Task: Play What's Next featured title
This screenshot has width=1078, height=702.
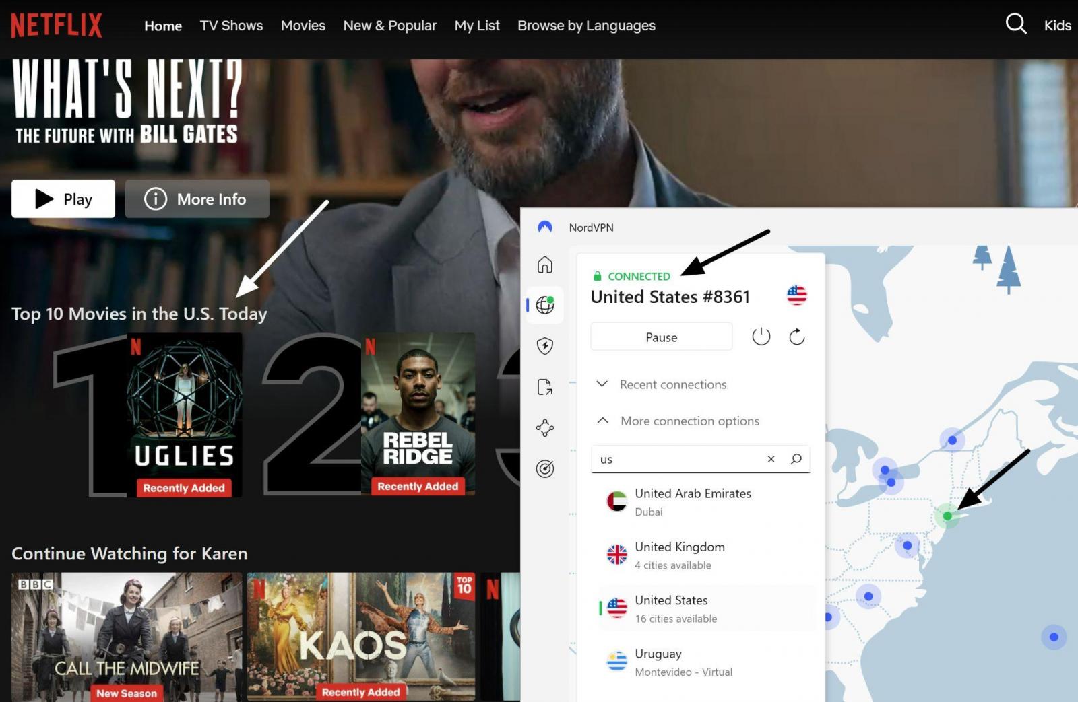Action: [x=63, y=199]
